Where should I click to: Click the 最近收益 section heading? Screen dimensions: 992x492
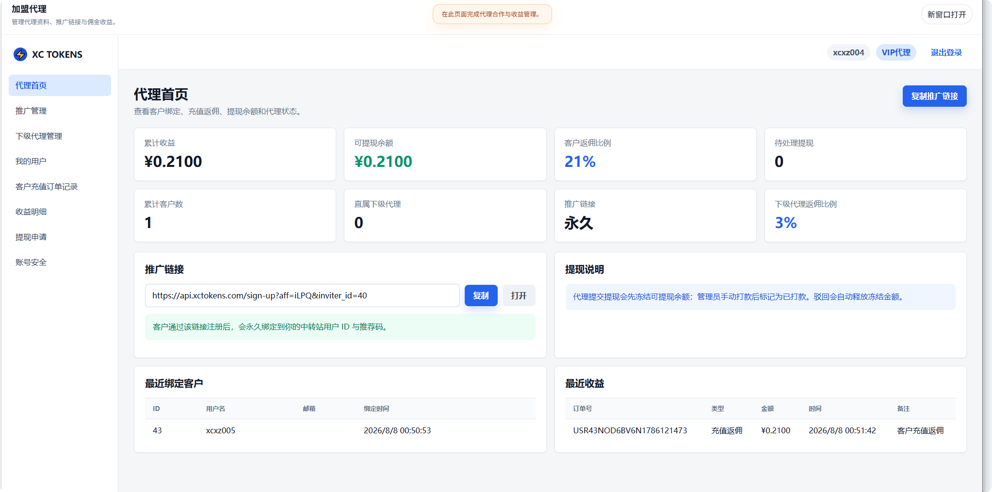pyautogui.click(x=585, y=383)
